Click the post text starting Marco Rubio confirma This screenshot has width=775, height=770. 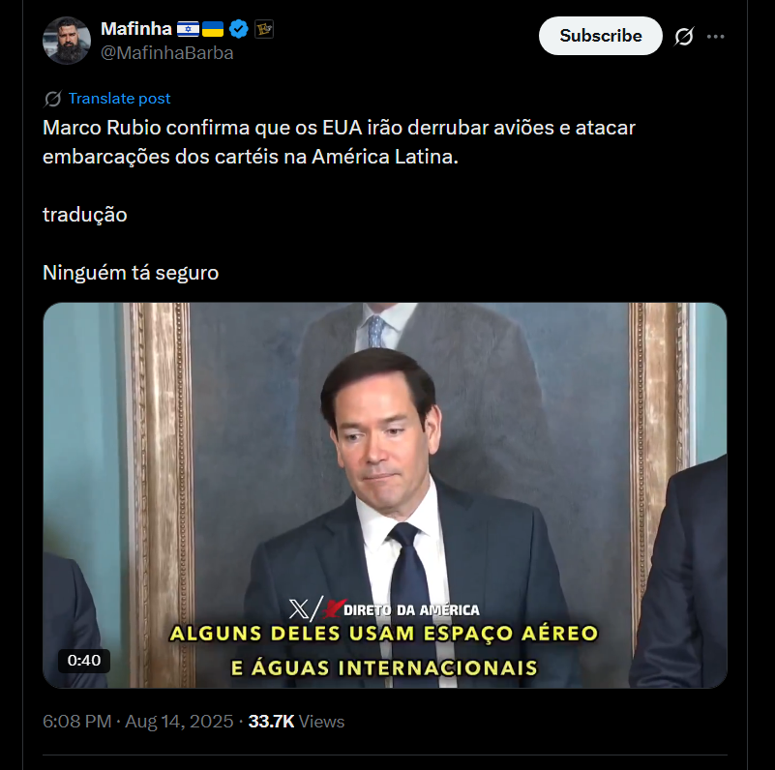(x=339, y=142)
